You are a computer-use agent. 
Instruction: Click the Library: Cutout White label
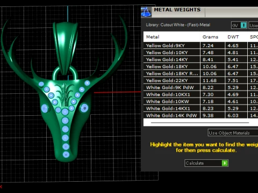[178, 25]
